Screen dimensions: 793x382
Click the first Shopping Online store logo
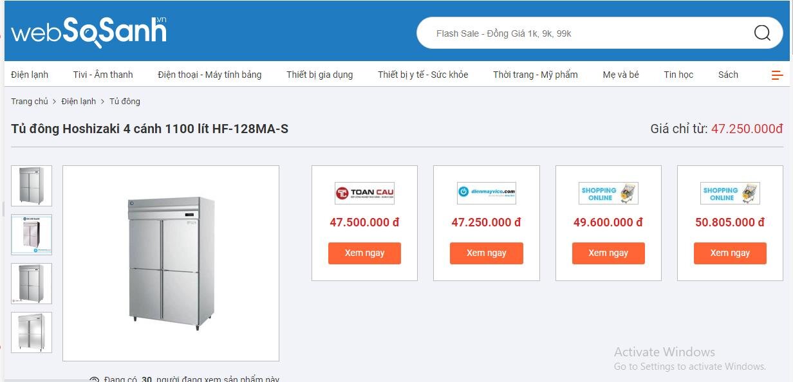pyautogui.click(x=608, y=192)
